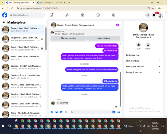This screenshot has height=134, width=167.
Task: Open the Windows Start menu
Action: coord(3,126)
